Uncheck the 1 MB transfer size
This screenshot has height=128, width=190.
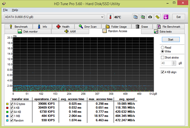(12, 116)
